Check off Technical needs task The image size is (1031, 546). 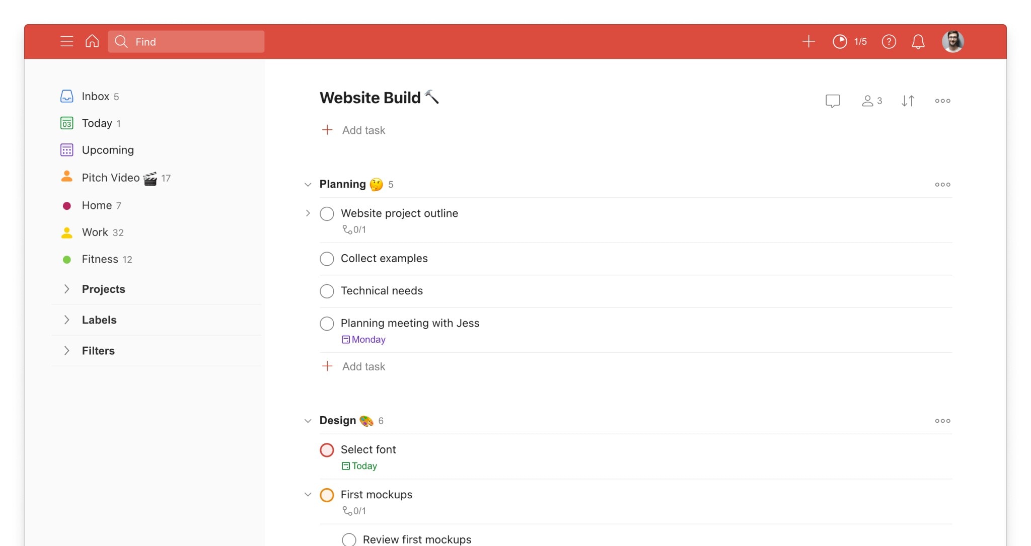coord(327,291)
